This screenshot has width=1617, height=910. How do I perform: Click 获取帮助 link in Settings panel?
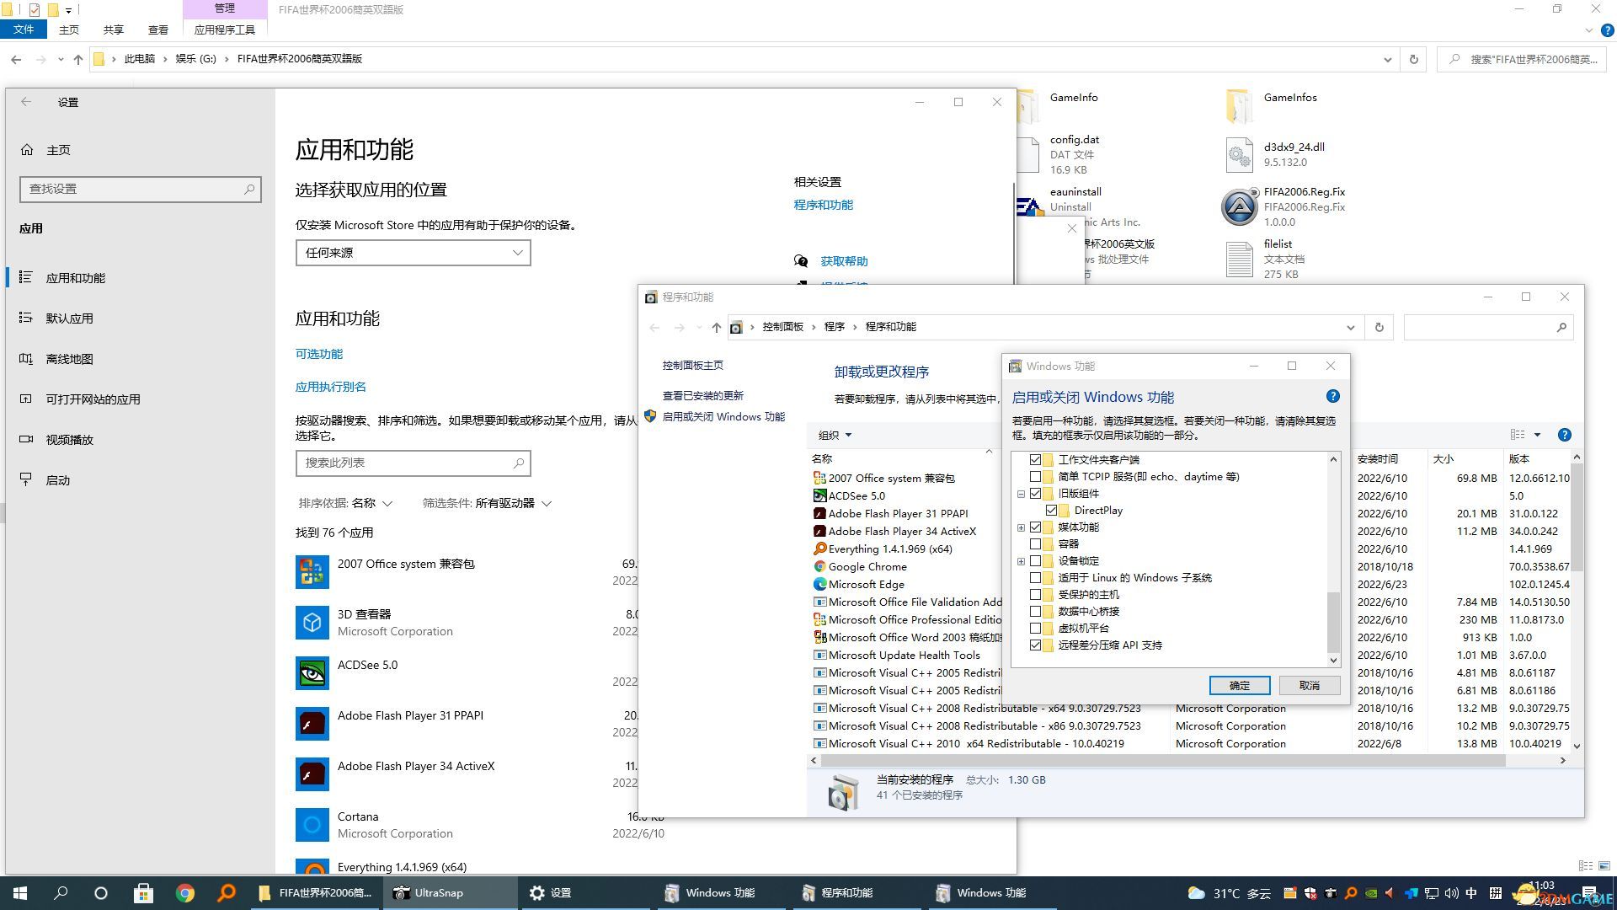pyautogui.click(x=843, y=260)
